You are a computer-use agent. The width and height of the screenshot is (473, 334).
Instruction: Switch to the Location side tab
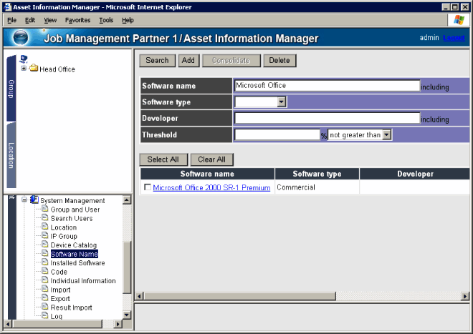(x=11, y=154)
